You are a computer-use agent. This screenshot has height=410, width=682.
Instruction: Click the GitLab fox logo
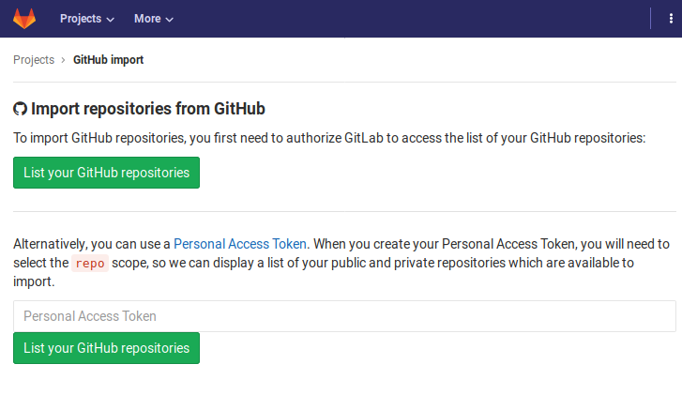[24, 18]
